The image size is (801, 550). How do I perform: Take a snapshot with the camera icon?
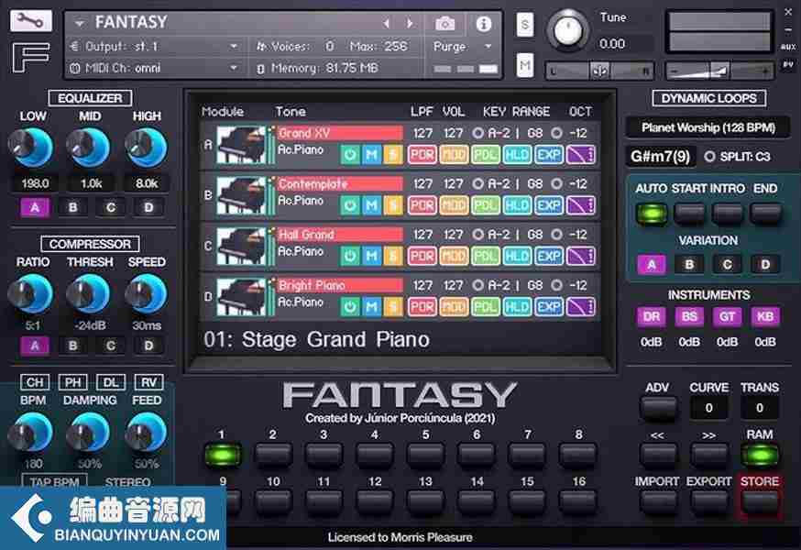point(444,24)
